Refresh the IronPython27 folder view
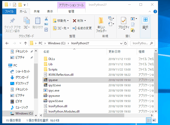 coord(125,43)
